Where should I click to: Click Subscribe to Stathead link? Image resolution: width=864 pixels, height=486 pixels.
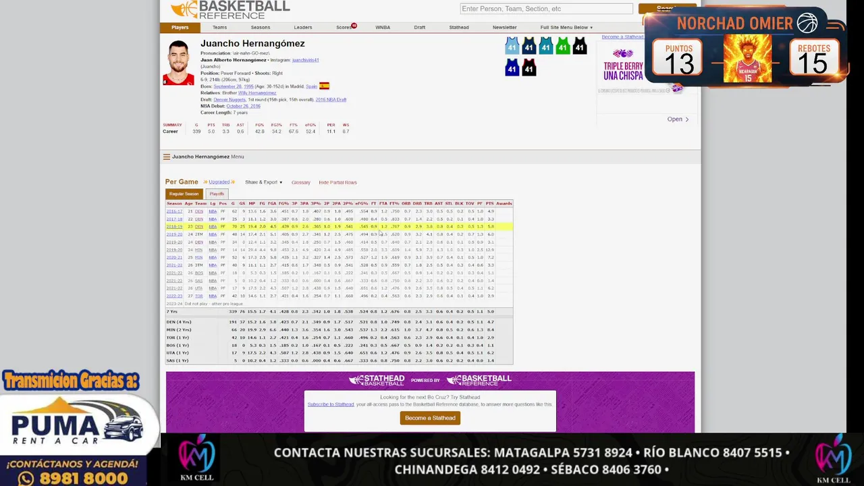click(x=331, y=404)
